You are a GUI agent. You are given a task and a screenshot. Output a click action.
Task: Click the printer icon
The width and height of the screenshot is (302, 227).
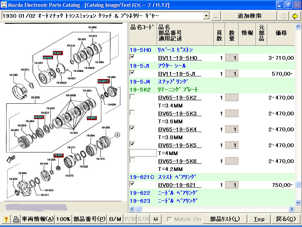click(16, 219)
